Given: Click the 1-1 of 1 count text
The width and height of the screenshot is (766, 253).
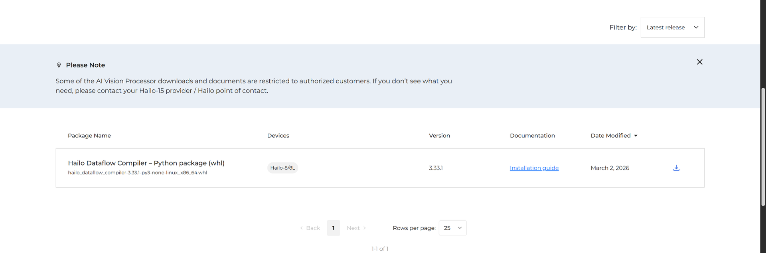Looking at the screenshot, I should pyautogui.click(x=380, y=249).
